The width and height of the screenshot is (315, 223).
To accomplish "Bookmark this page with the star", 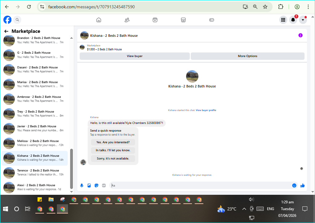I will click(265, 7).
